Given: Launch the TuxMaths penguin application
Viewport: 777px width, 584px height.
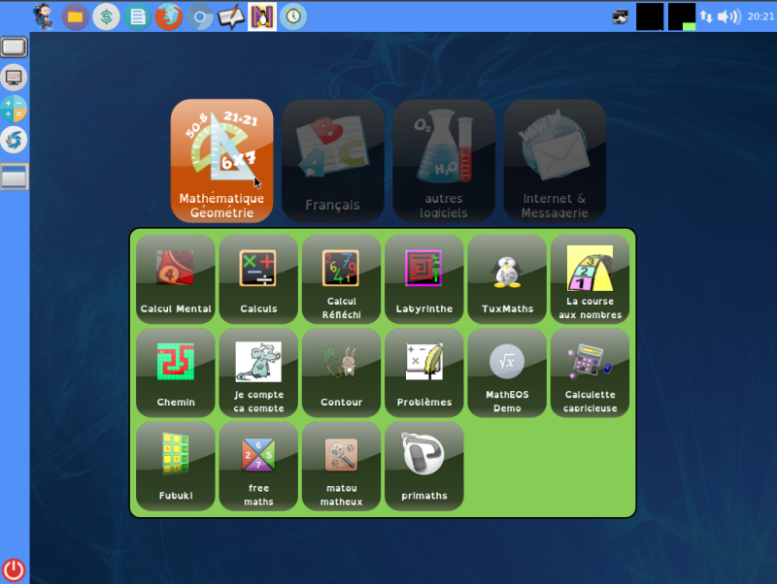Looking at the screenshot, I should (507, 279).
